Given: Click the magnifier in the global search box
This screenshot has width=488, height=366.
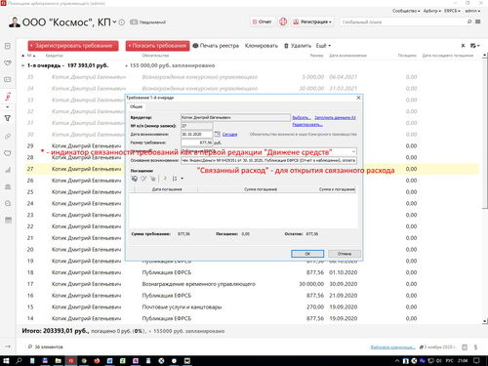Looking at the screenshot, I should coord(469,21).
